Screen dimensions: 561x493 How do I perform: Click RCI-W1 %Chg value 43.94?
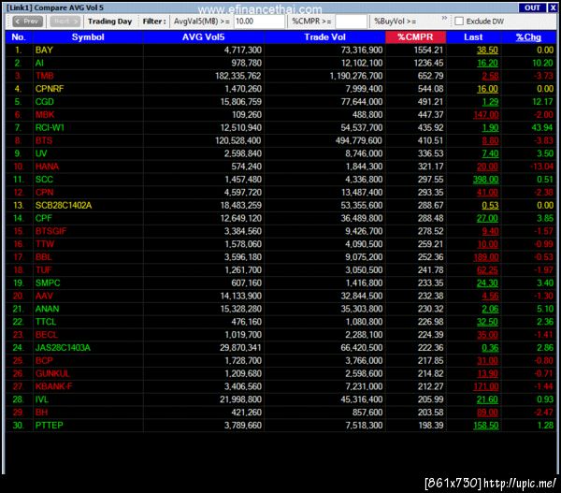point(542,128)
